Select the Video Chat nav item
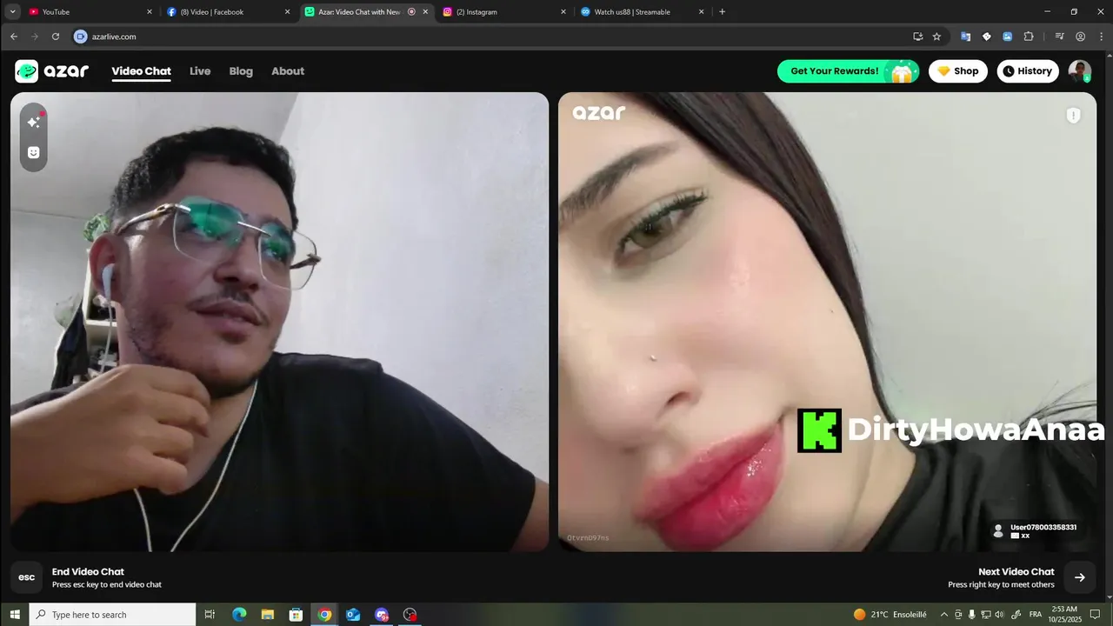The image size is (1113, 626). coord(141,71)
